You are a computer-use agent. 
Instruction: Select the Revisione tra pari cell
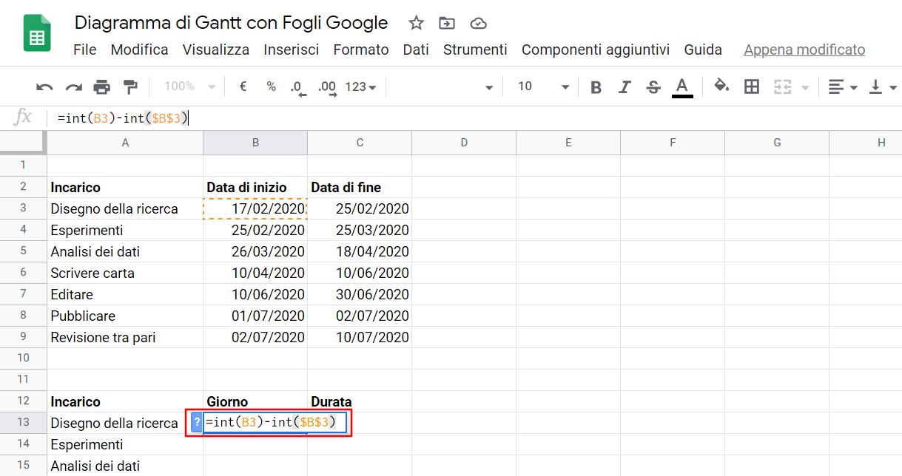pos(125,337)
